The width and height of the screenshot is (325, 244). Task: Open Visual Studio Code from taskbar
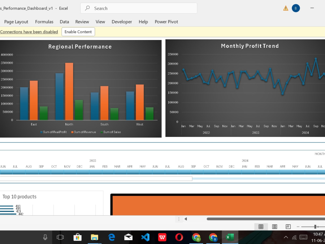pyautogui.click(x=145, y=237)
